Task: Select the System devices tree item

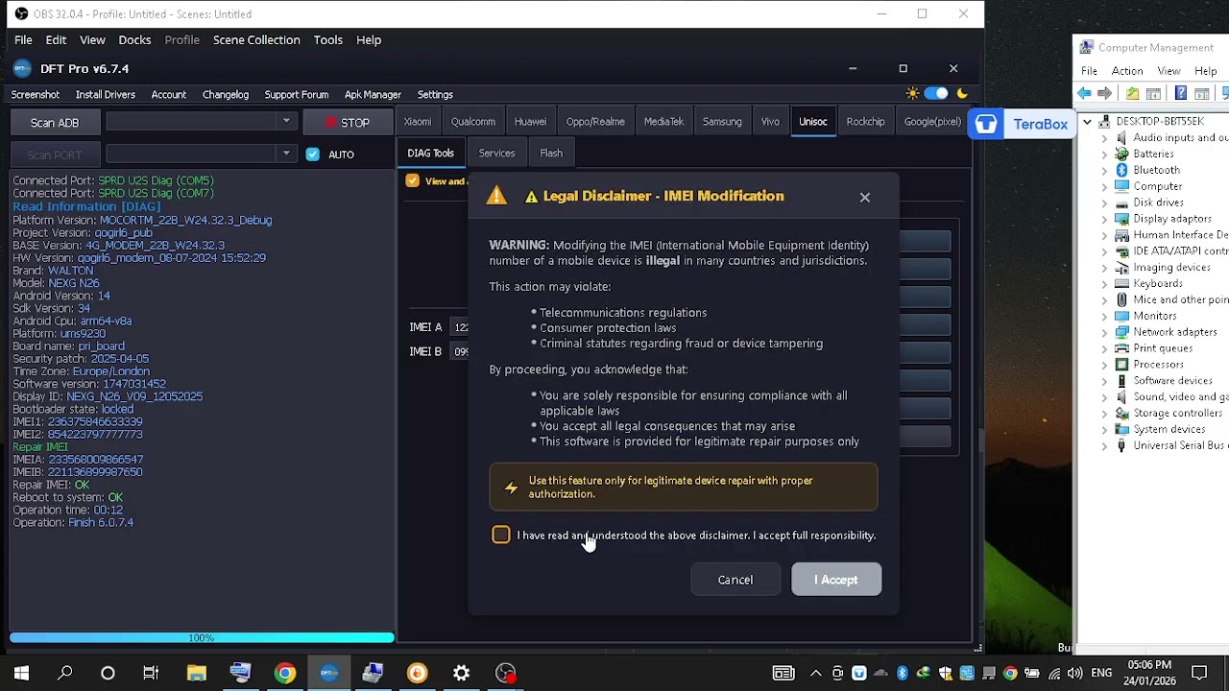Action: click(1169, 430)
